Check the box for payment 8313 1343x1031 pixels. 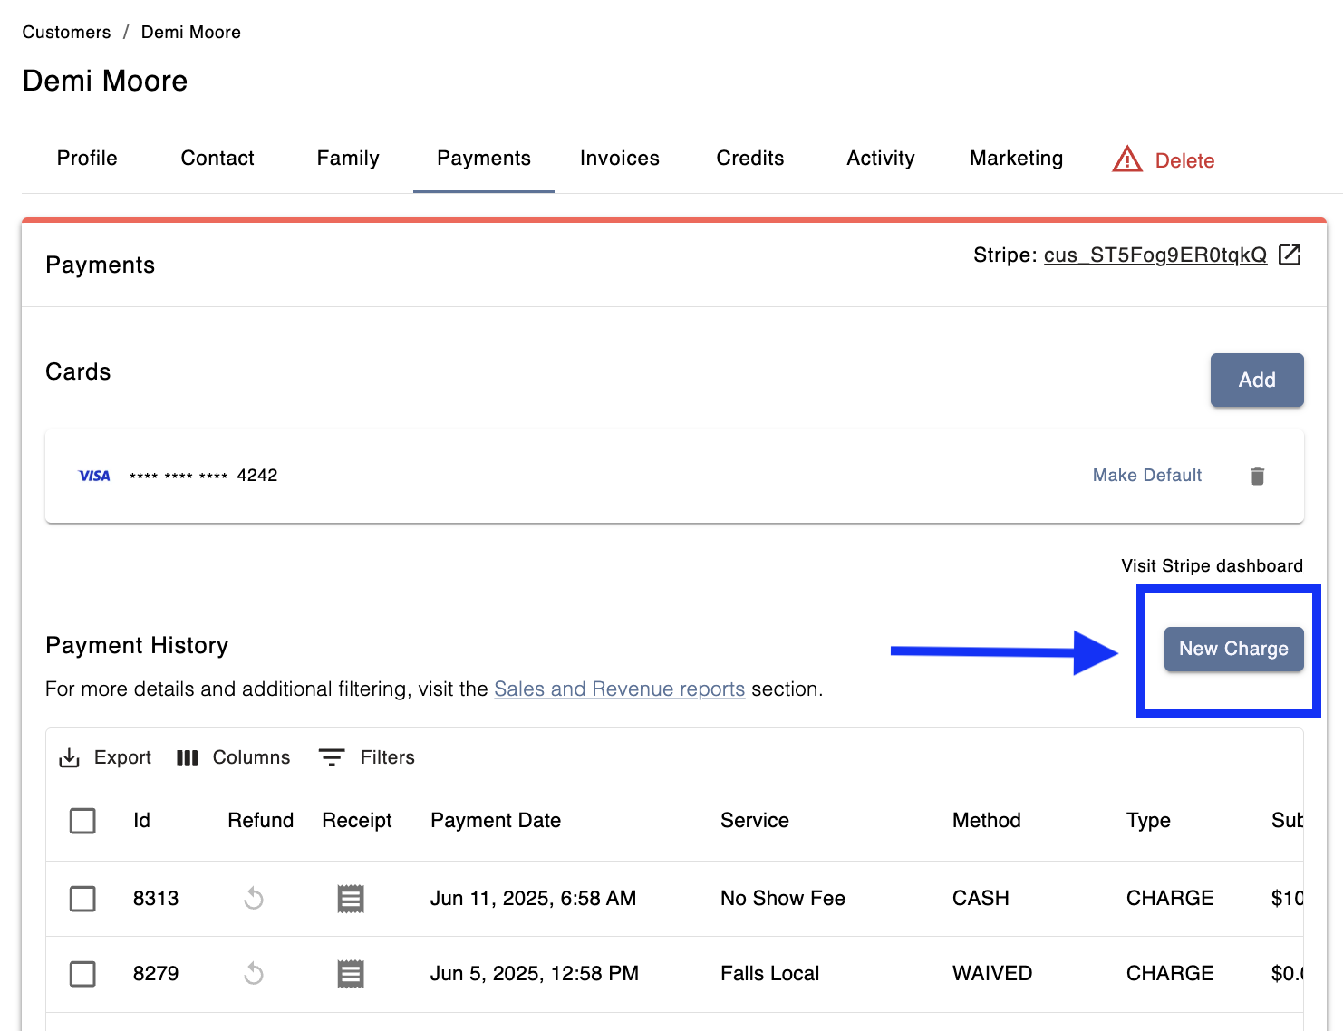82,899
